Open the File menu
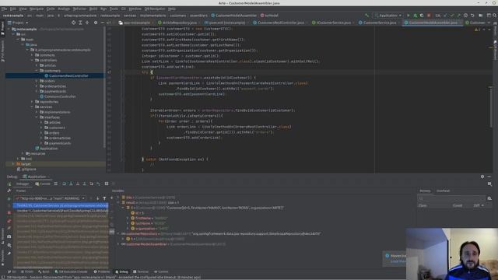Image resolution: width=498 pixels, height=280 pixels. tap(4, 9)
